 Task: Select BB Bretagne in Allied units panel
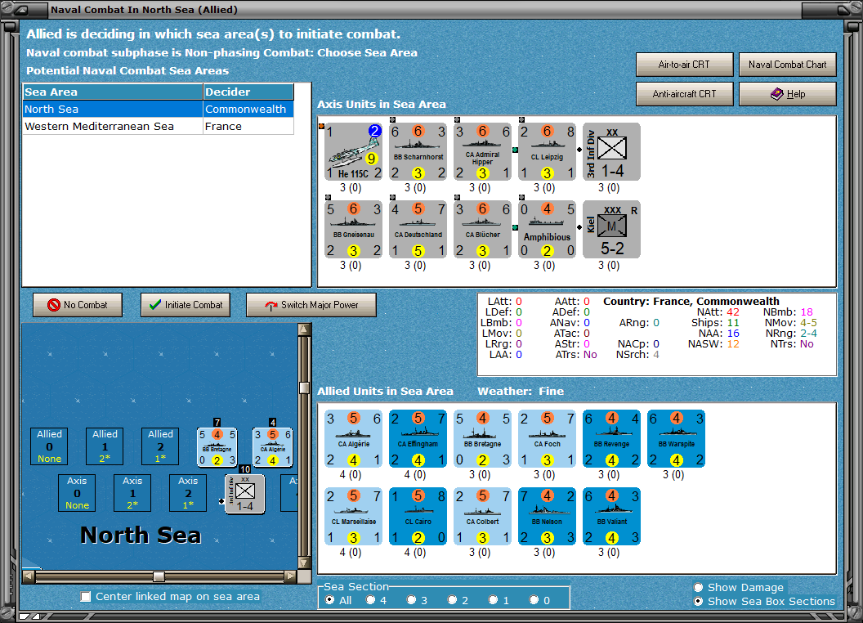[x=482, y=438]
